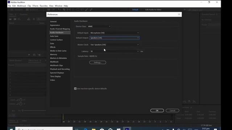Screen dimensions: 232x130
Task: Toggle Use machine-specific device defaults checkbox
Action: 75,88
